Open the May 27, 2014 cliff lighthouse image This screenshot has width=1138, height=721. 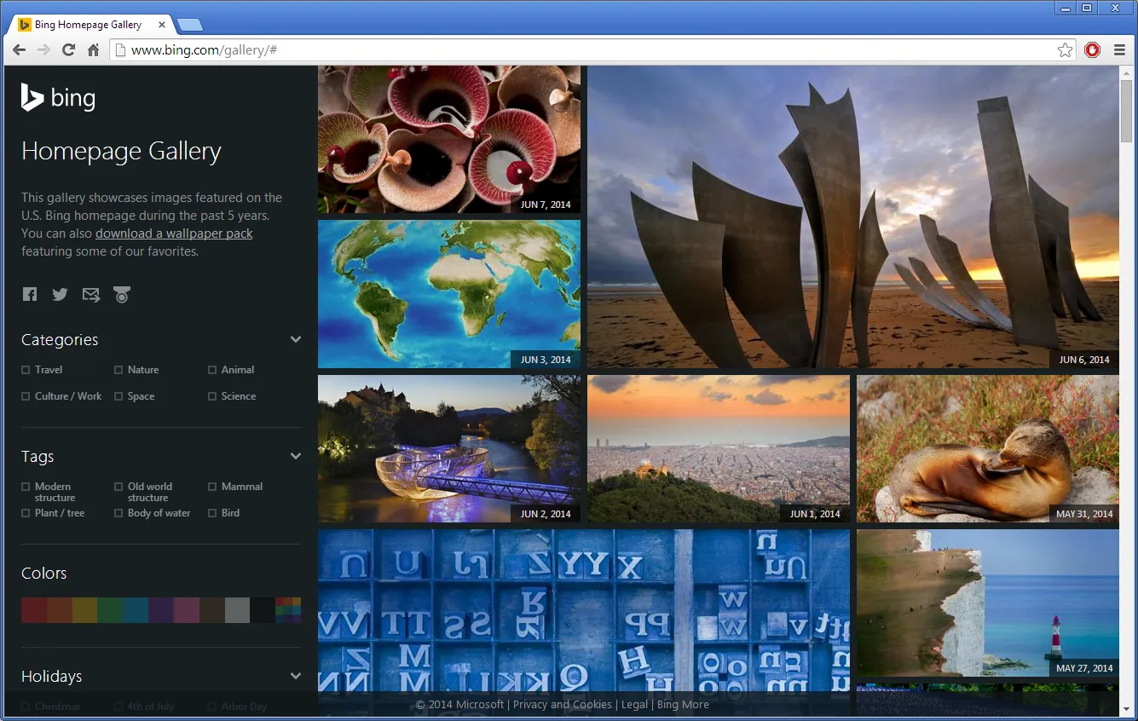pyautogui.click(x=988, y=603)
